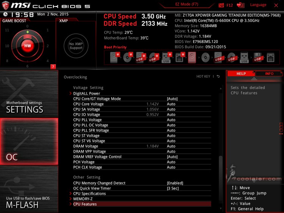
Task: Select the CPU Core Voltage Auto field
Action: (x=171, y=104)
